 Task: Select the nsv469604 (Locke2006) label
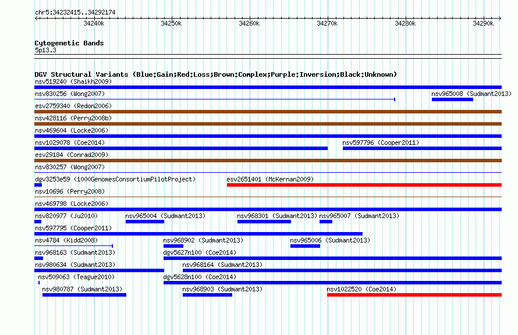point(72,130)
